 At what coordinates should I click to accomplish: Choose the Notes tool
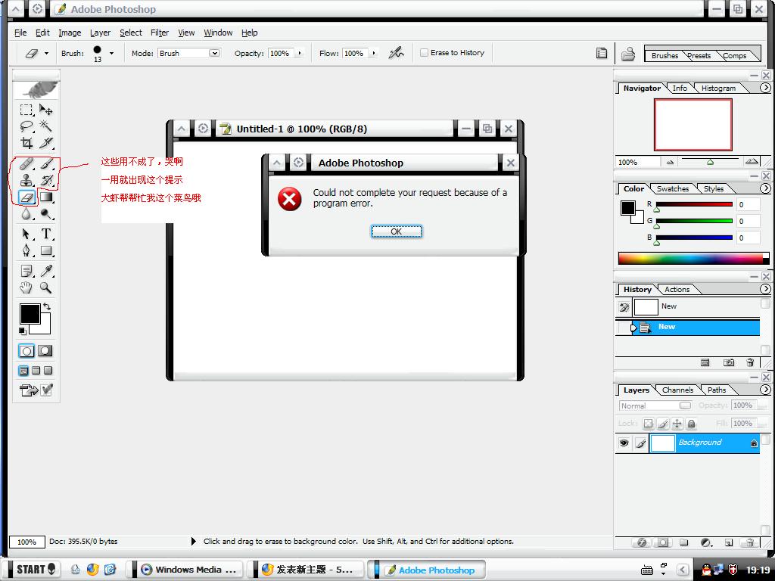26,271
